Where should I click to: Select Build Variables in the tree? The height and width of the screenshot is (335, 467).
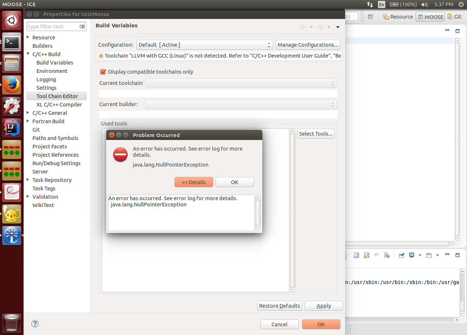click(55, 63)
